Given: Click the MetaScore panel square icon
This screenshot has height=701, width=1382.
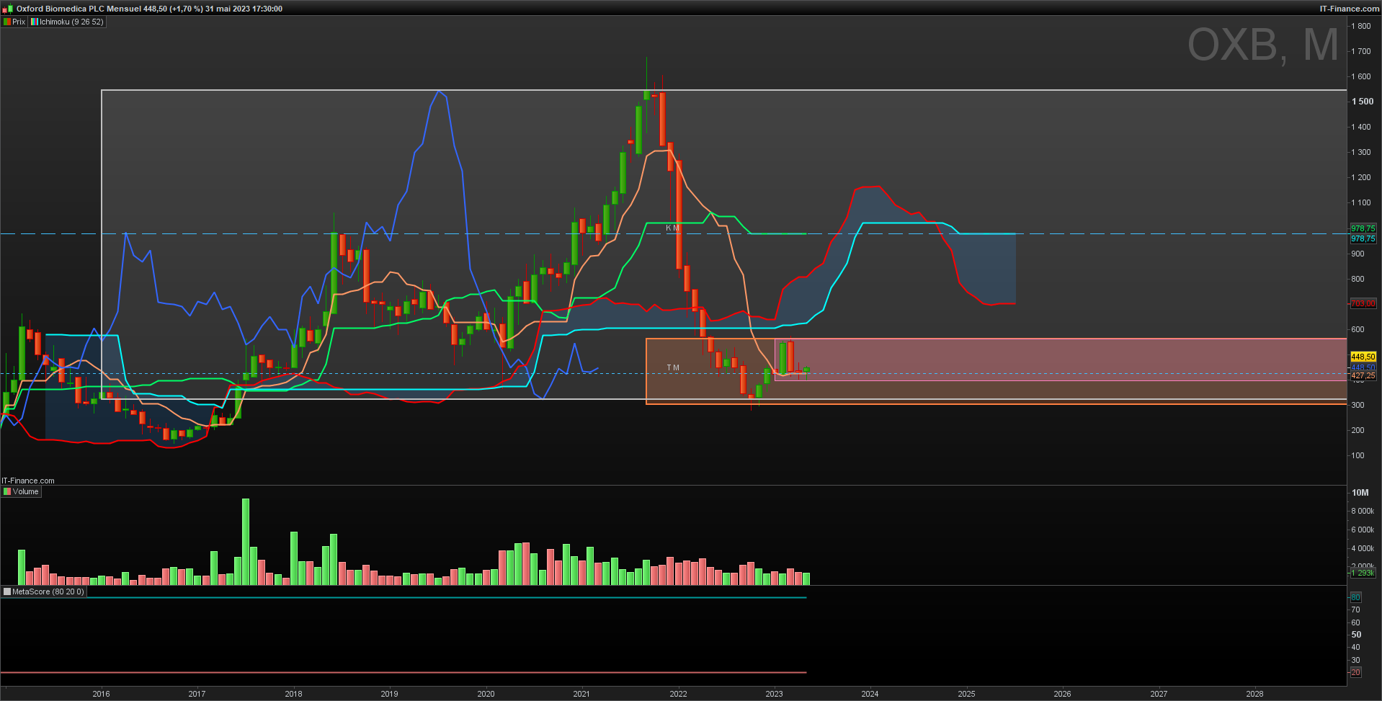Looking at the screenshot, I should 7,591.
